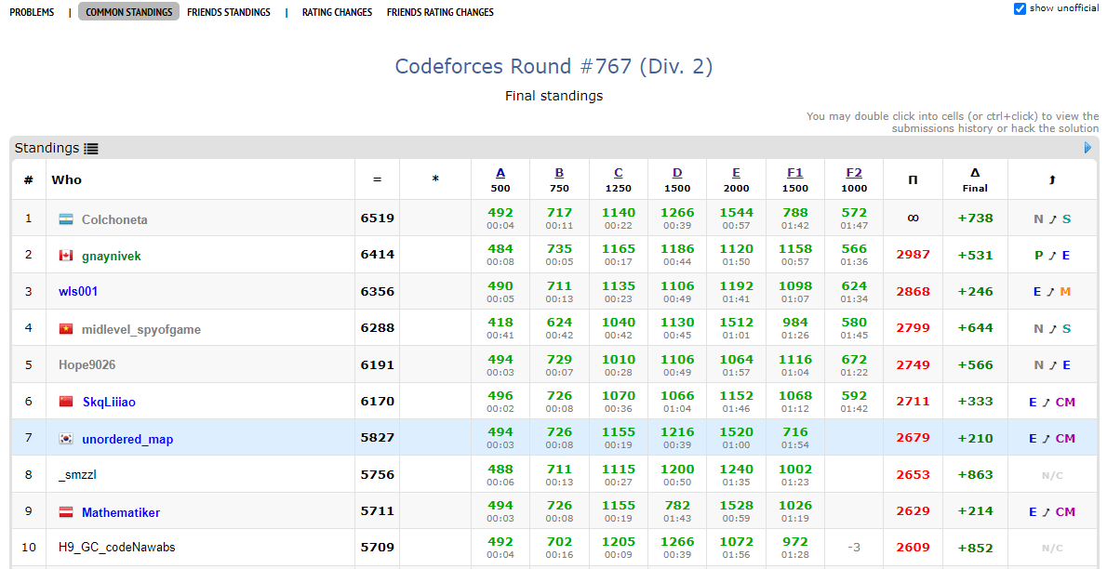This screenshot has width=1107, height=569.
Task: Open unordered_map's profile
Action: point(127,439)
